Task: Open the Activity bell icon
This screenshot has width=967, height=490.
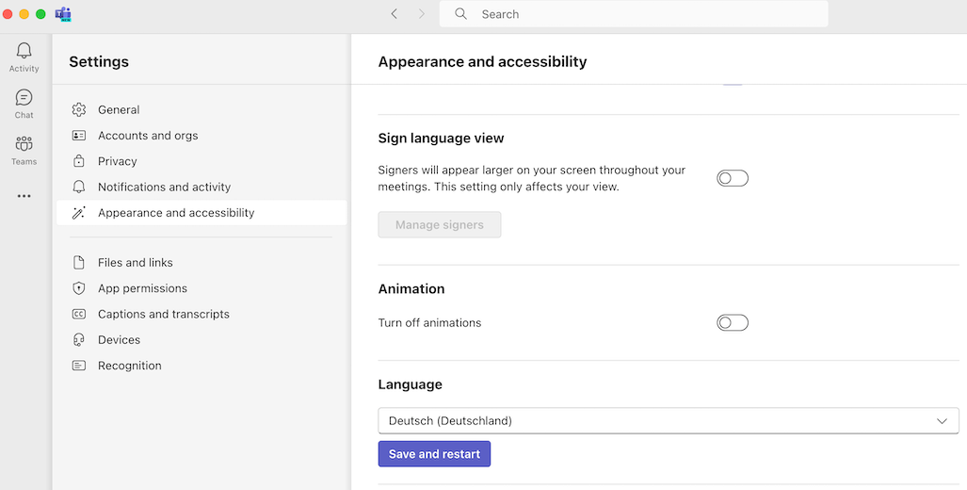Action: pyautogui.click(x=24, y=52)
